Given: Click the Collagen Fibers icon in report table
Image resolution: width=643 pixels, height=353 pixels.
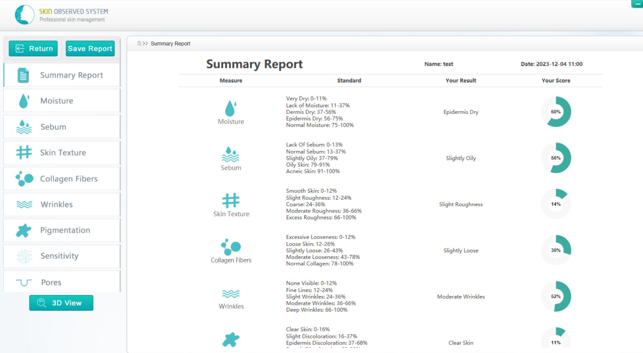Looking at the screenshot, I should [231, 247].
